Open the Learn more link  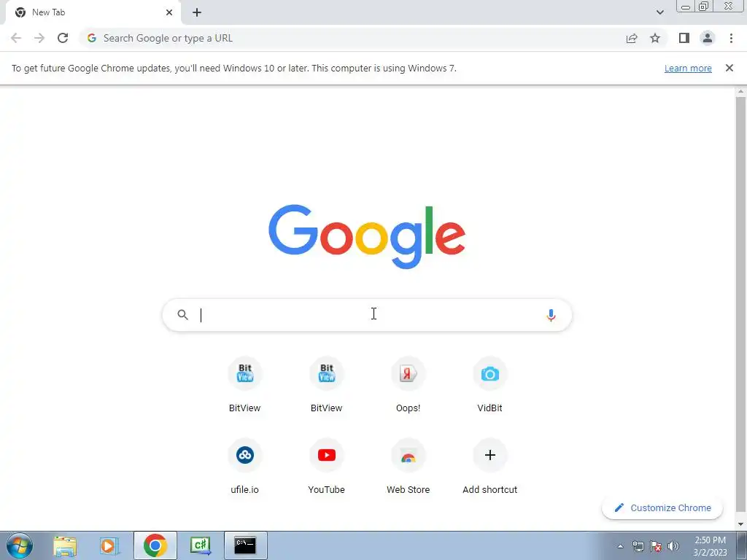[x=688, y=68]
